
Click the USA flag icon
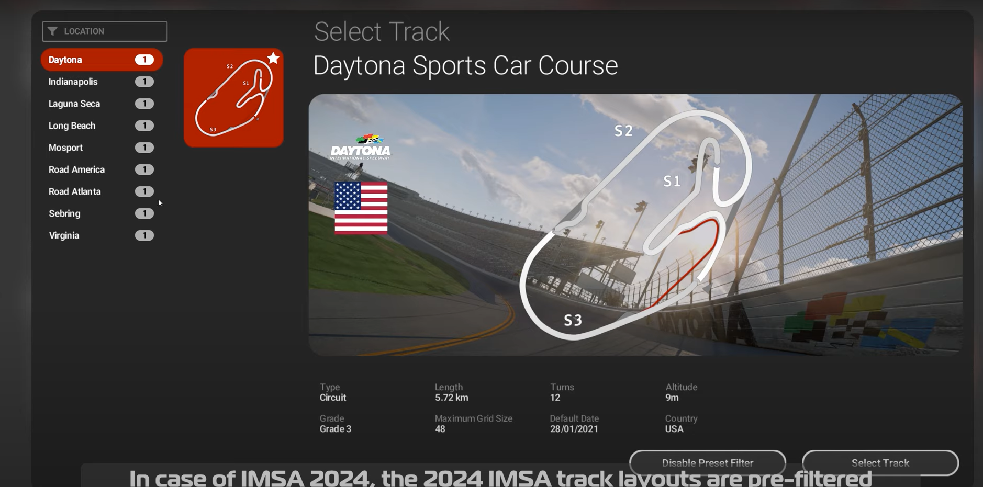[x=361, y=208]
